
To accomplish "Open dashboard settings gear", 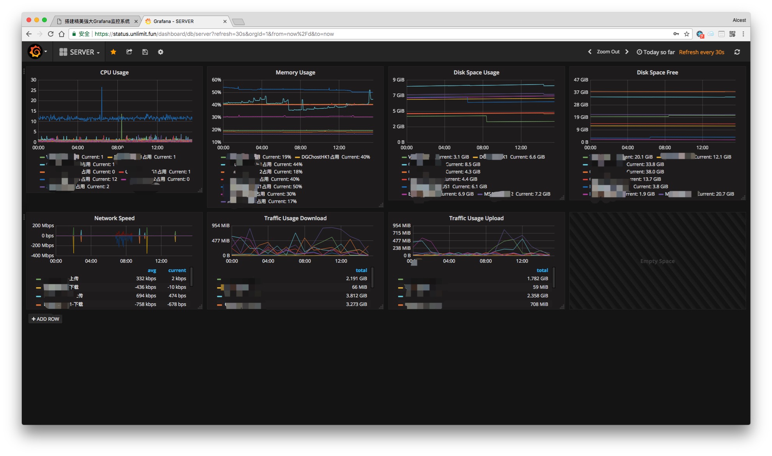I will (161, 52).
